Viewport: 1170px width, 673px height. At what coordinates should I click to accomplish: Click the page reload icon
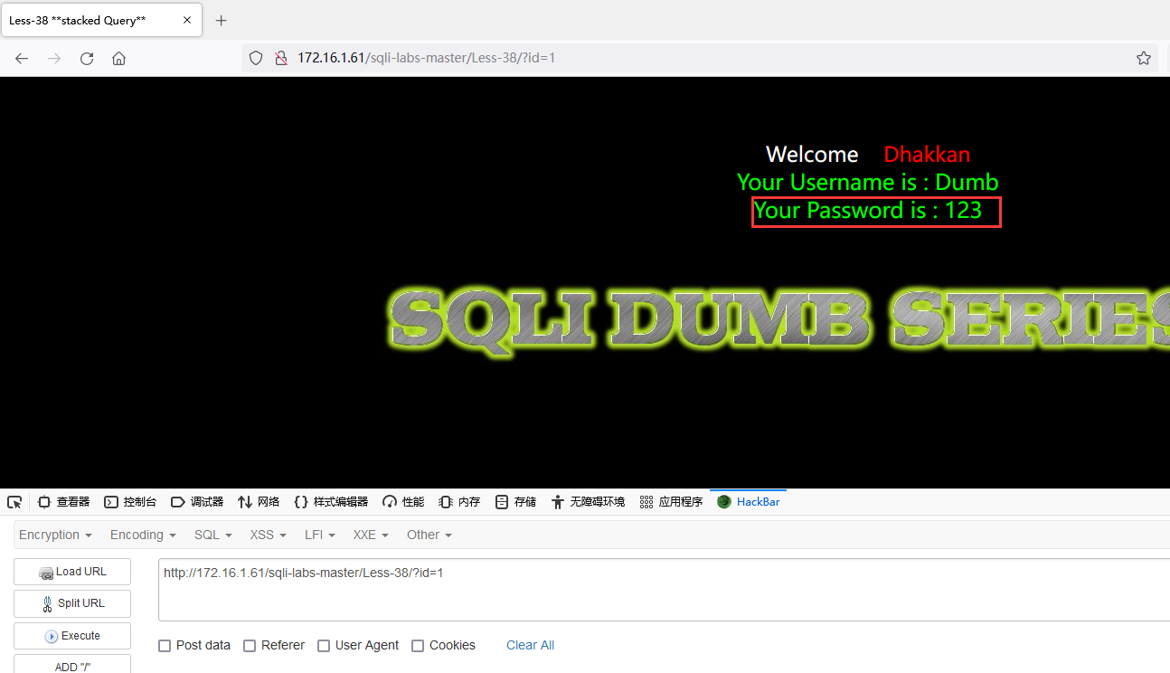click(x=86, y=58)
